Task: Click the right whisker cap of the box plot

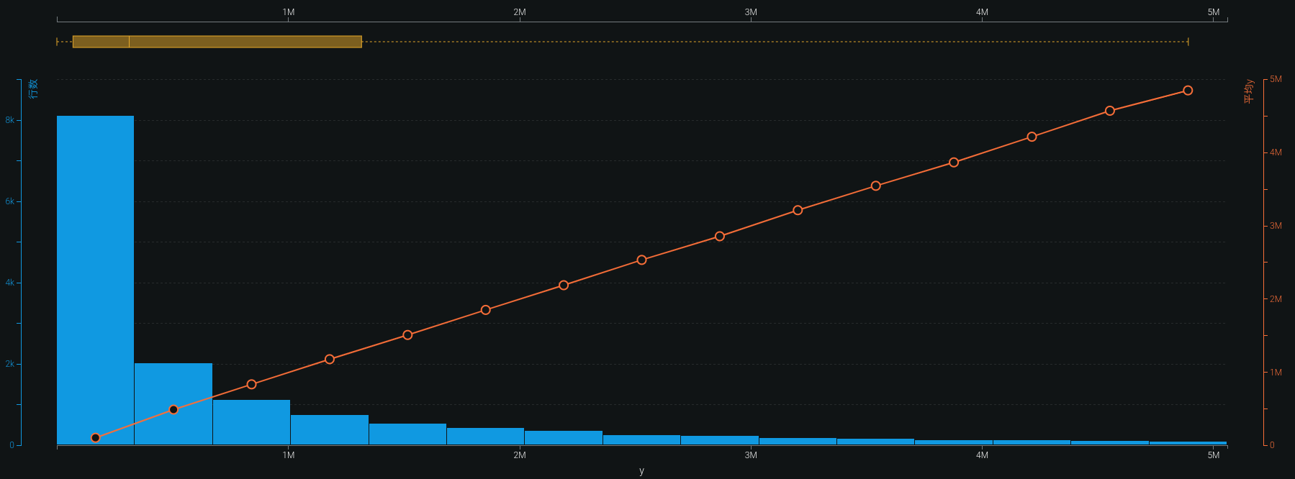Action: pos(1188,42)
